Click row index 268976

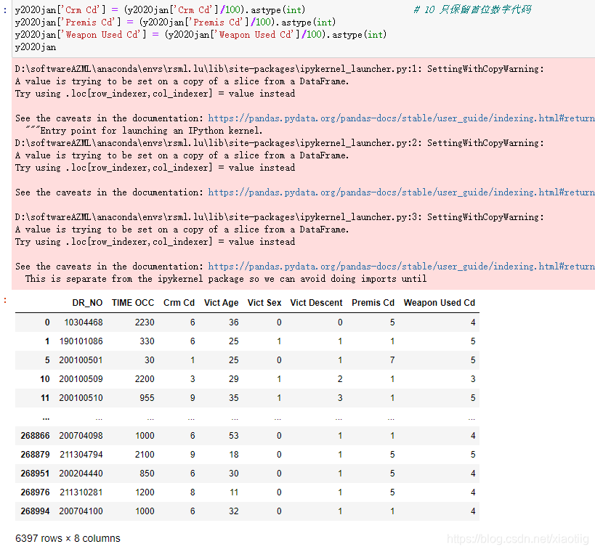coord(36,492)
